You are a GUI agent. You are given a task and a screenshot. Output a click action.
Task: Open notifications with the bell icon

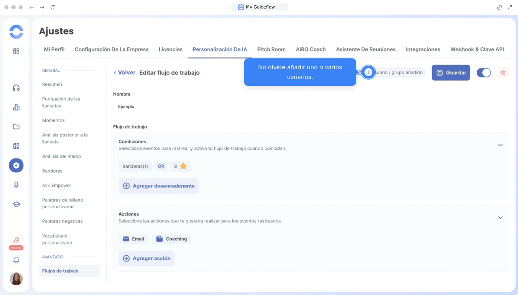[x=16, y=260]
